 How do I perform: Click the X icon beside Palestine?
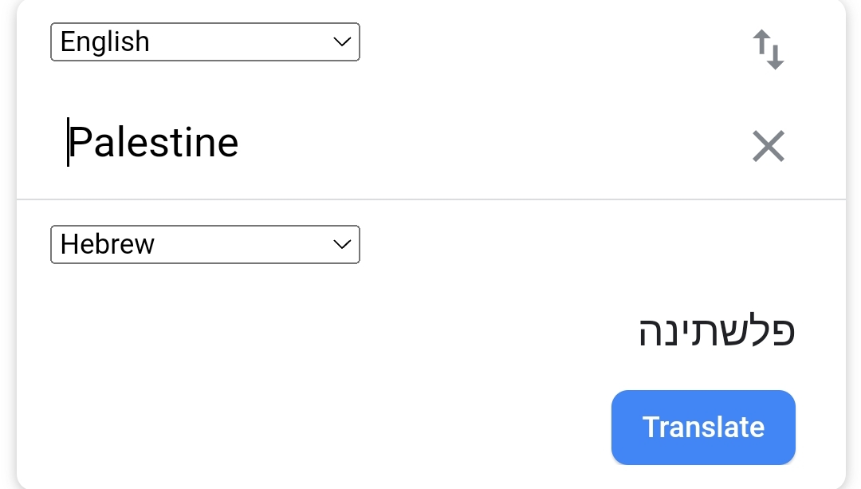pyautogui.click(x=769, y=146)
